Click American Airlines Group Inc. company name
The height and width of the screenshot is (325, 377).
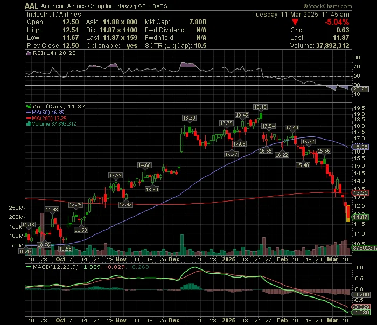point(78,6)
